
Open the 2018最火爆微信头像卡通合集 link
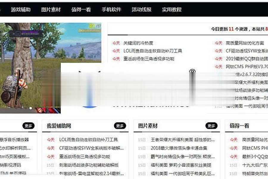tap(179, 148)
